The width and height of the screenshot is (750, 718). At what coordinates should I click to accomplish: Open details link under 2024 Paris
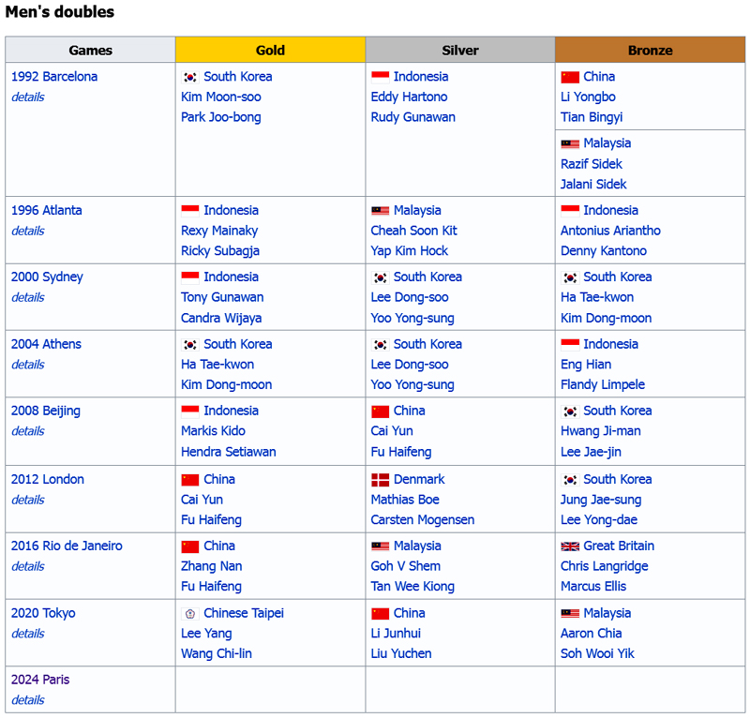[28, 700]
